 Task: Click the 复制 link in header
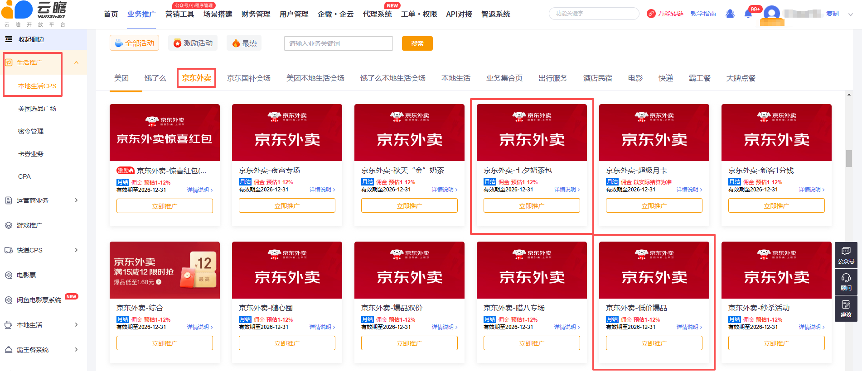point(832,14)
